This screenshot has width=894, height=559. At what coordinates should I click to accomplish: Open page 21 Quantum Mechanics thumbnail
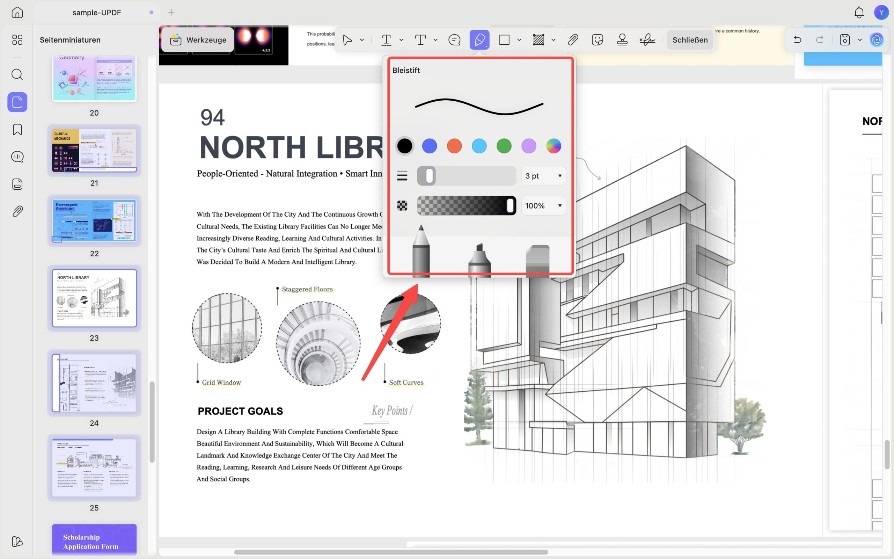coord(94,150)
